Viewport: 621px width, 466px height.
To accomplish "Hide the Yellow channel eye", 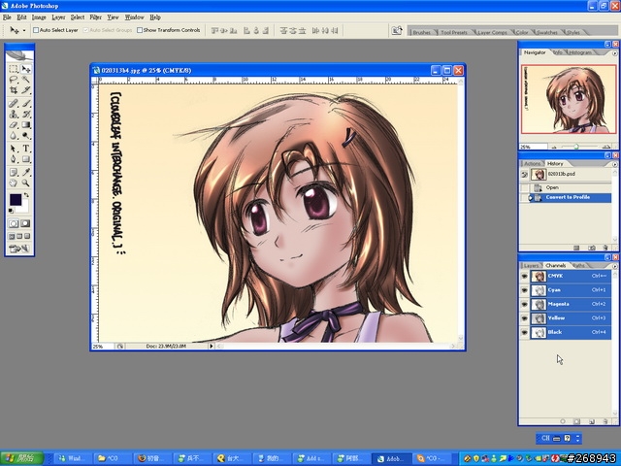I will coord(524,318).
